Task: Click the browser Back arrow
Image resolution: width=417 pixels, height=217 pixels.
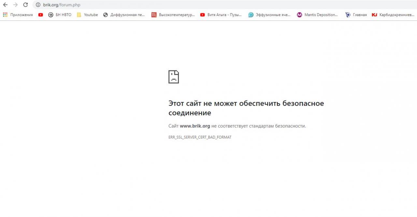Action: click(x=5, y=5)
